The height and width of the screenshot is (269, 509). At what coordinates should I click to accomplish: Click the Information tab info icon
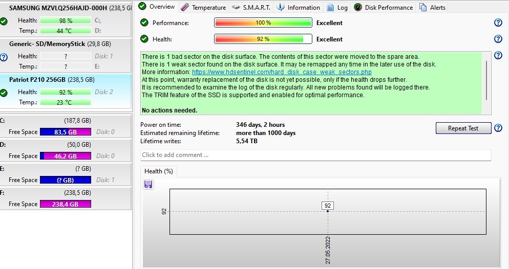coord(281,7)
